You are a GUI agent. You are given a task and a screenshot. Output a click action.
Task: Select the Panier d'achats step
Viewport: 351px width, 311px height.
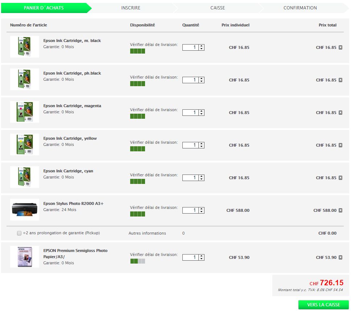click(x=44, y=8)
